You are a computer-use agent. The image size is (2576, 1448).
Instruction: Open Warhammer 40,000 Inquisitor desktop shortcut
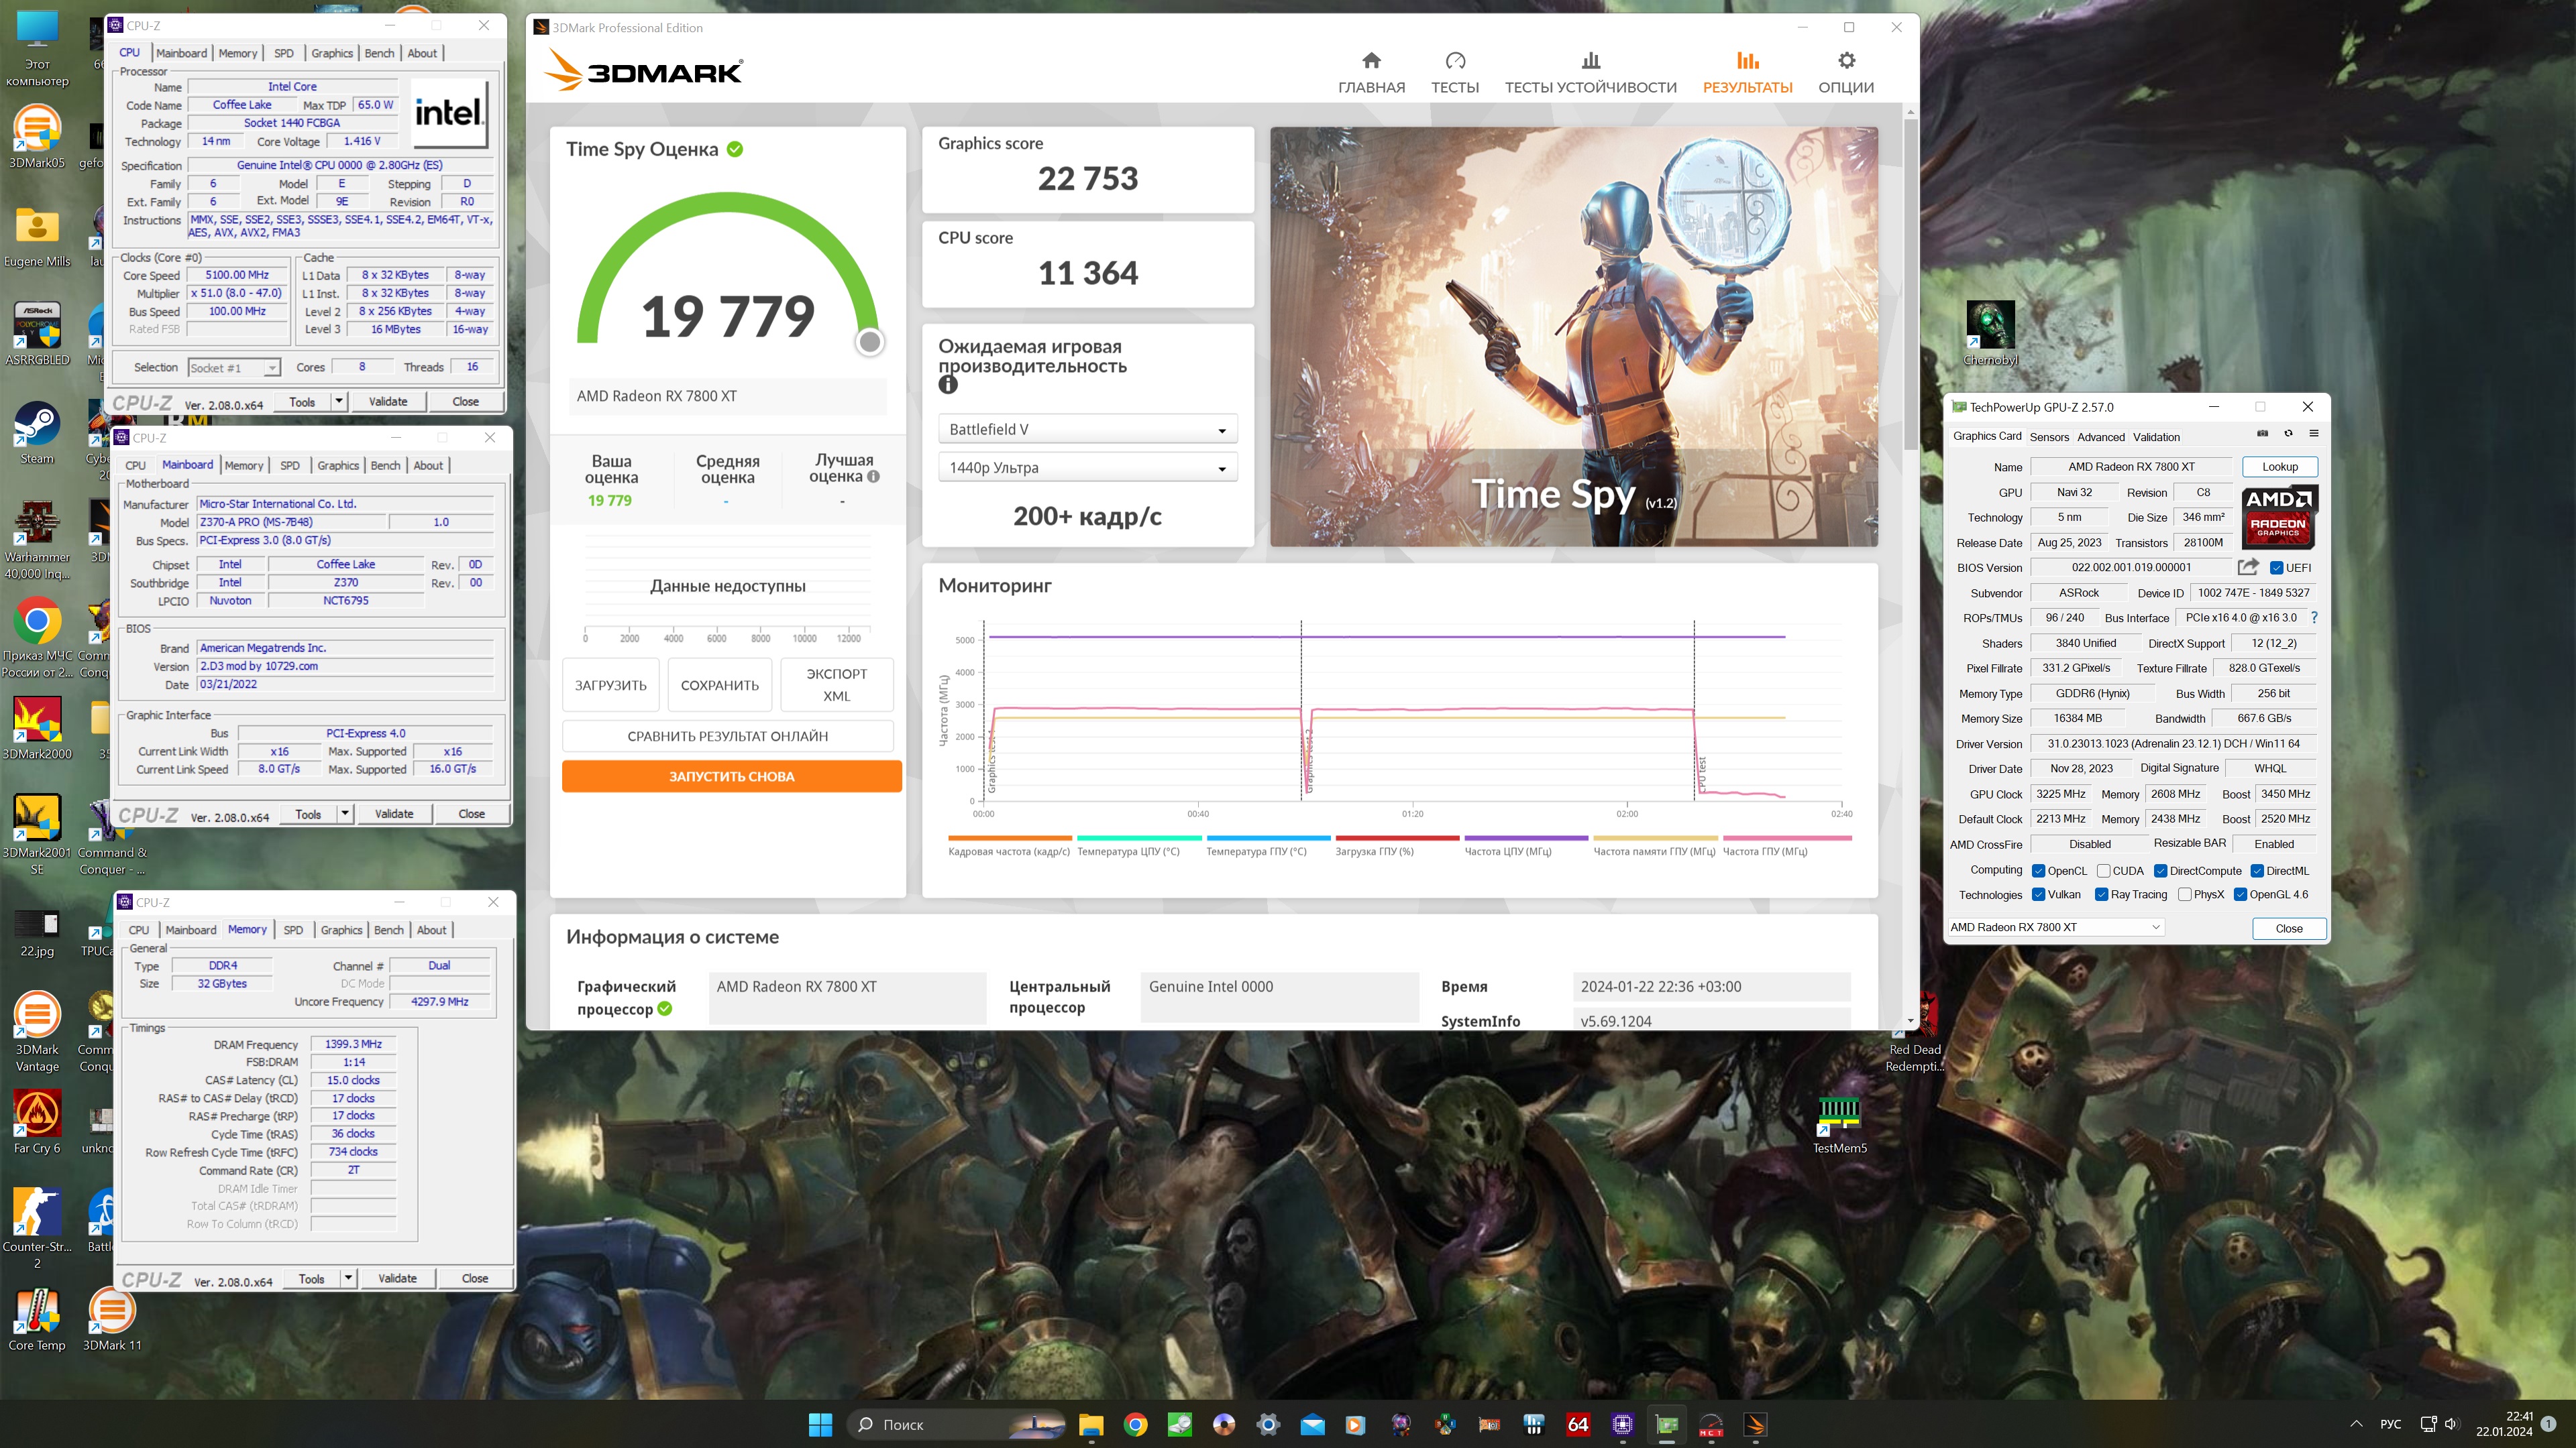coord(37,540)
